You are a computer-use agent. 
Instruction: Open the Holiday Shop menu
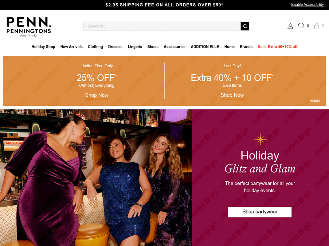43,47
